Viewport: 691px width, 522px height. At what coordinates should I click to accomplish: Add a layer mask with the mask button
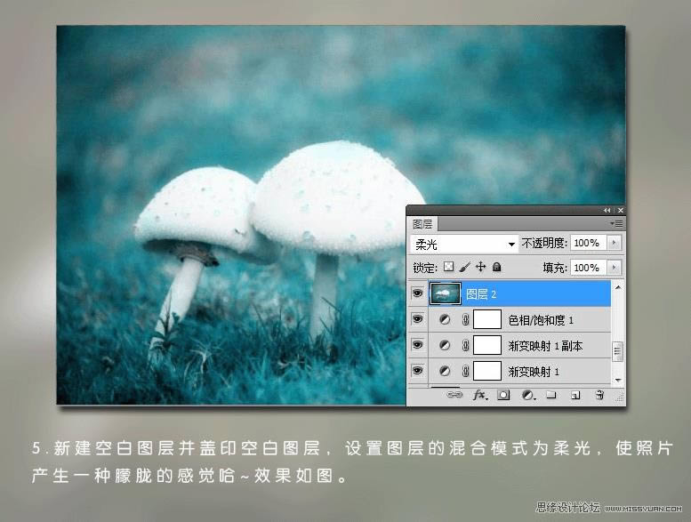[x=503, y=395]
